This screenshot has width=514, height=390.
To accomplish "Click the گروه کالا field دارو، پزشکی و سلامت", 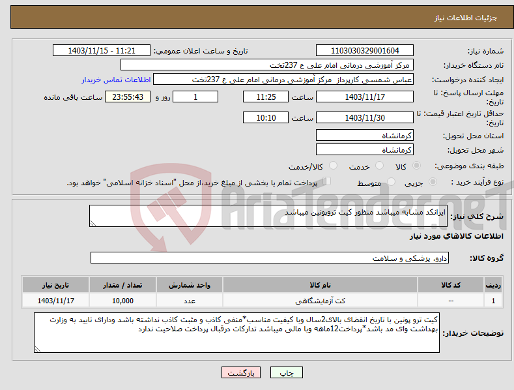I will (270, 258).
